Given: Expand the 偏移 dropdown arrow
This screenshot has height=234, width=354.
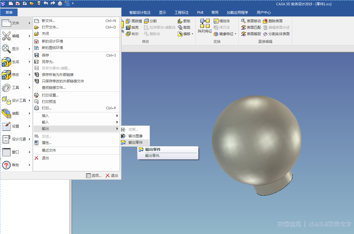Looking at the screenshot, I should point(192,34).
